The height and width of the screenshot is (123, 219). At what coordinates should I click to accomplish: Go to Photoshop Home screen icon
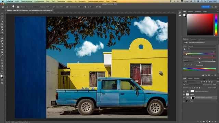click(x=3, y=7)
